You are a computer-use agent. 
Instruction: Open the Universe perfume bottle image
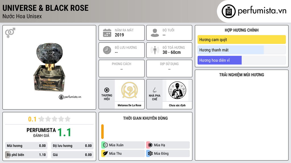pos(49,67)
